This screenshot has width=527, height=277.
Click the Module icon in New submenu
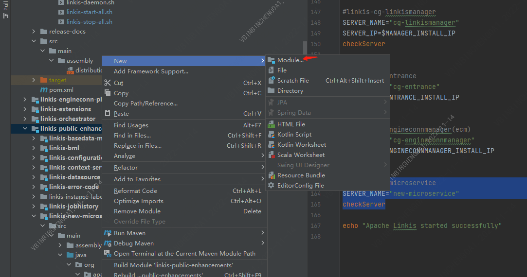(x=271, y=60)
